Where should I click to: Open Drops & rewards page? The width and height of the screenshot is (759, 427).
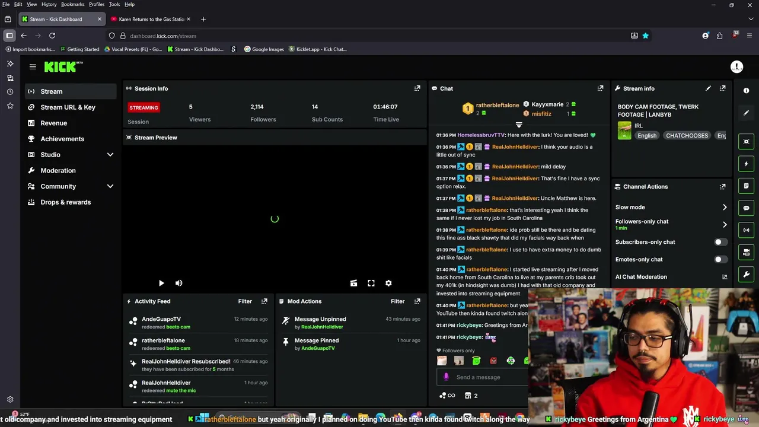click(x=71, y=202)
